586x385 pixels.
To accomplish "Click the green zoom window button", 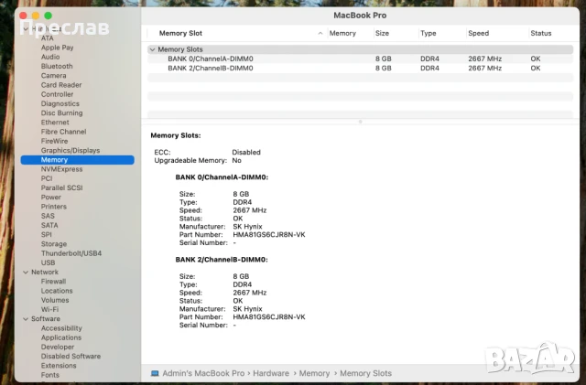I will point(49,16).
